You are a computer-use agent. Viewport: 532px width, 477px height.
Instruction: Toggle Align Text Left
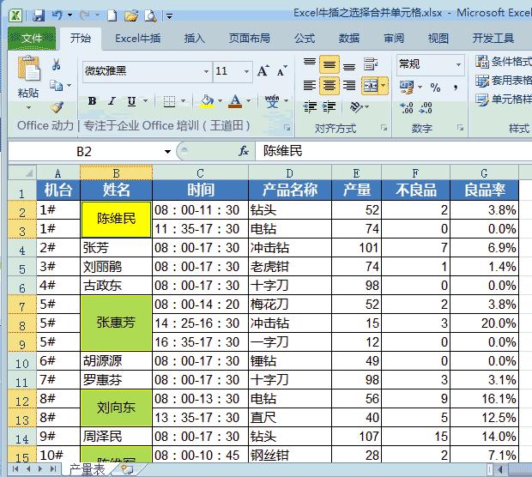pyautogui.click(x=310, y=85)
